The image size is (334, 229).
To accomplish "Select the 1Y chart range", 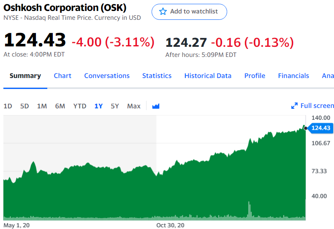I will pos(98,106).
